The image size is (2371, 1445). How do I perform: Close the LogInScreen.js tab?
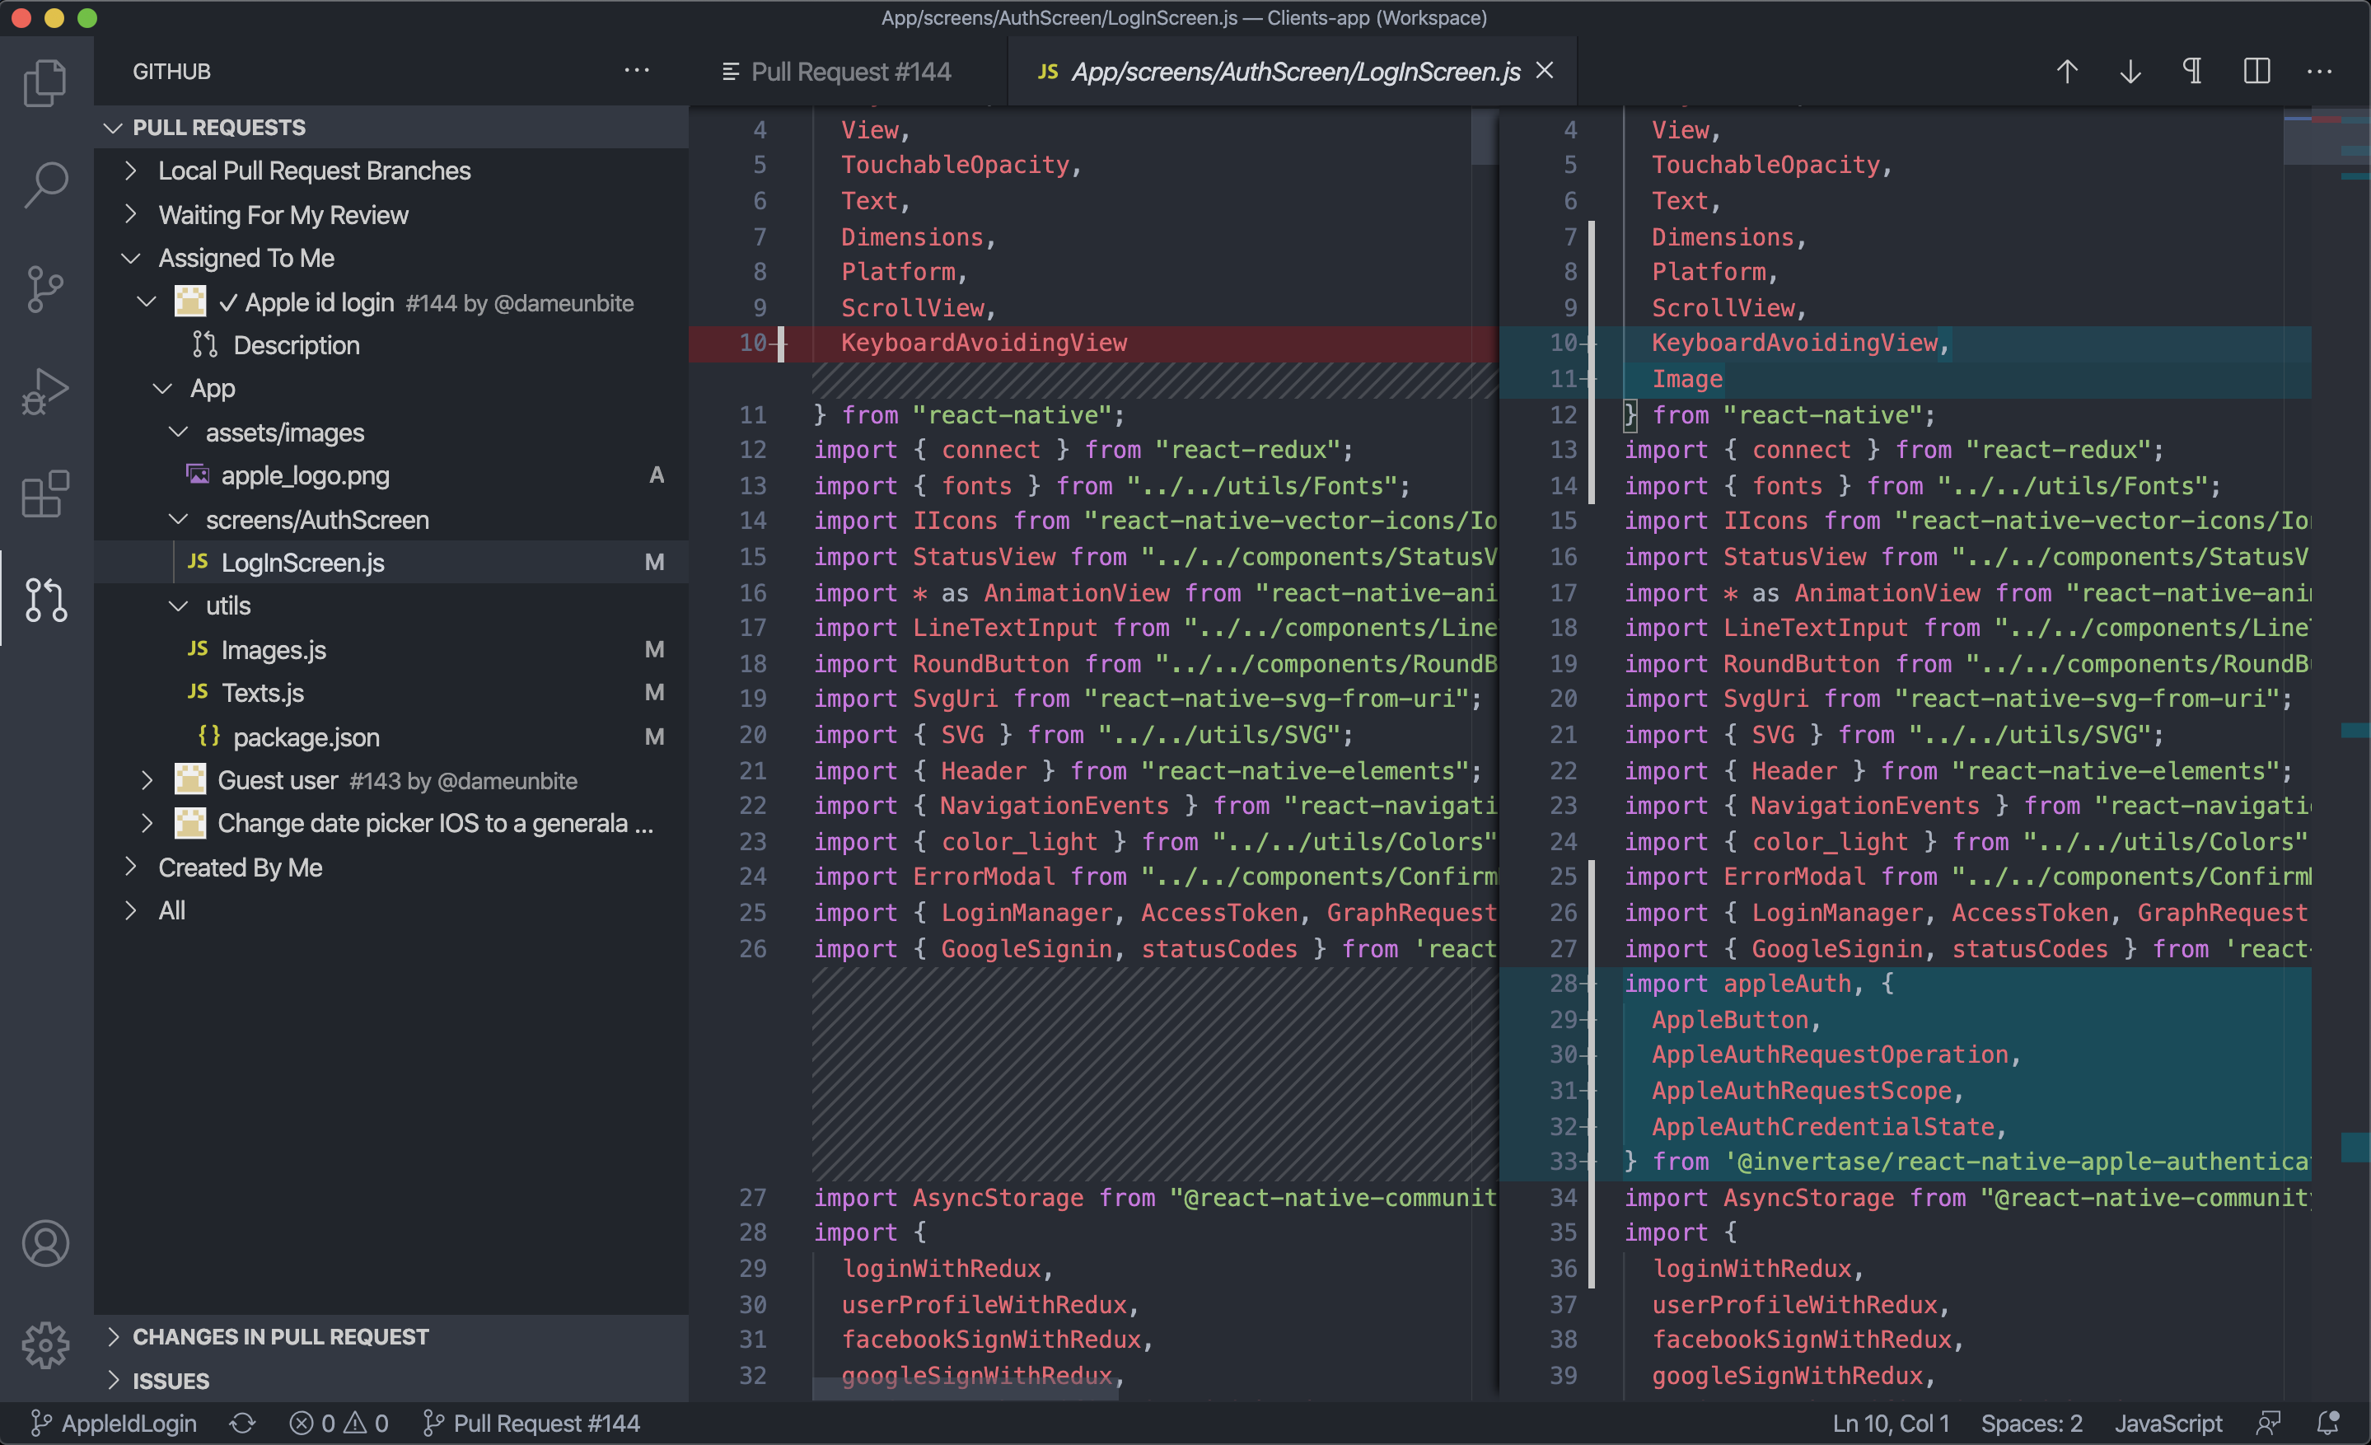(x=1545, y=71)
